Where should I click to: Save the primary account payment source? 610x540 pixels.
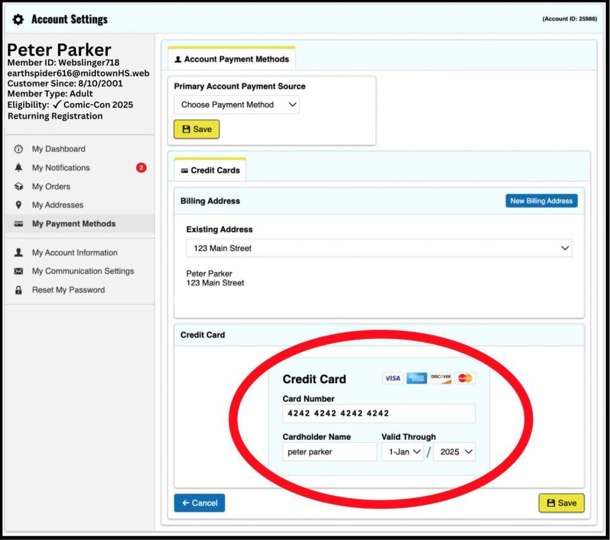(x=197, y=129)
